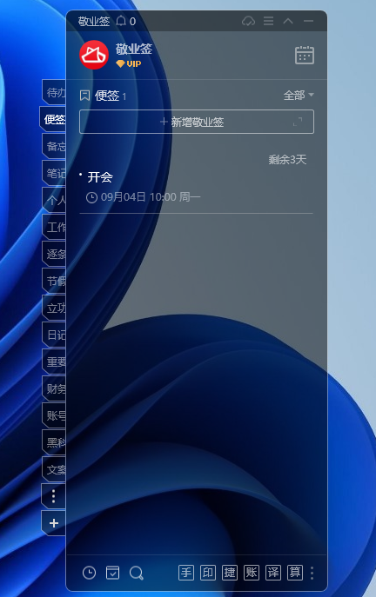Collapse window with the up chevron
This screenshot has height=597, width=376.
pyautogui.click(x=288, y=21)
